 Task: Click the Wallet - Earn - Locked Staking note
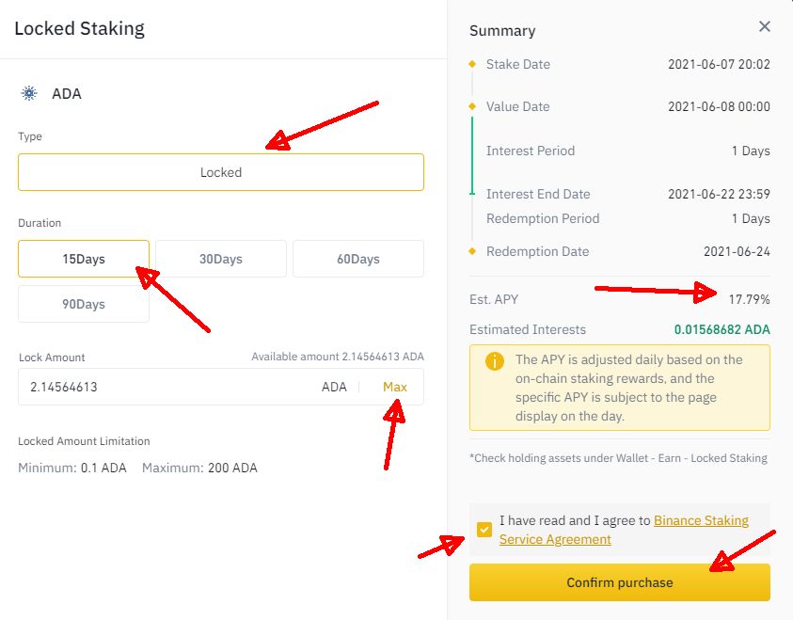(618, 458)
